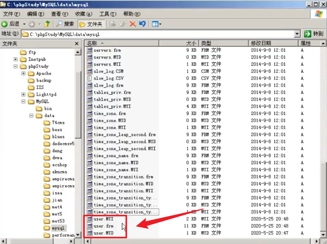Close the folders pane with X
The image size is (327, 244).
(77, 44)
